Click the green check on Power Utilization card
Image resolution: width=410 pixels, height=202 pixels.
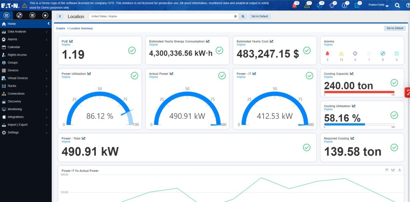[x=135, y=76]
